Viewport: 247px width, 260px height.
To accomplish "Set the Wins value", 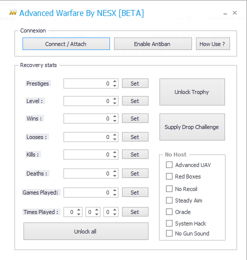I will point(135,118).
